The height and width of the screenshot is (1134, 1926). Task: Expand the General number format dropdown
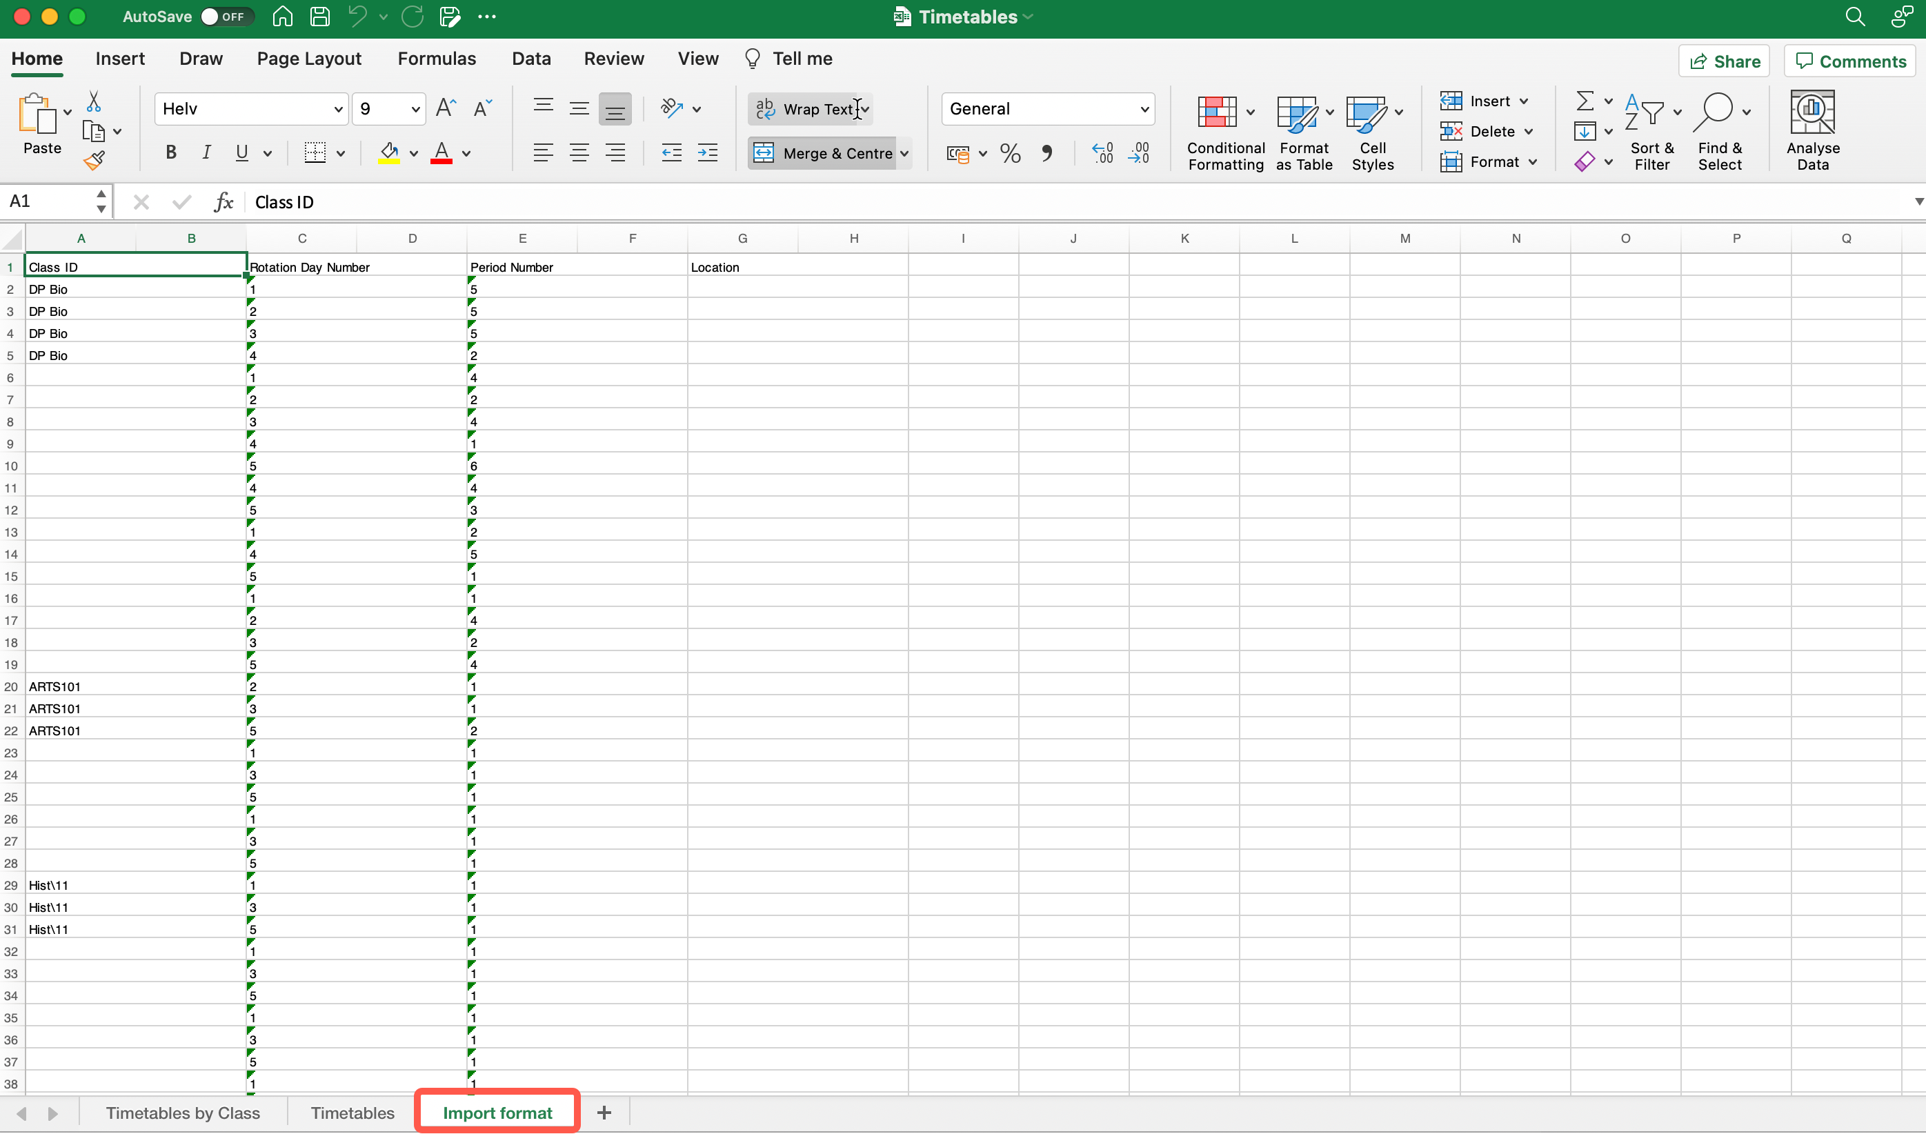(x=1143, y=109)
